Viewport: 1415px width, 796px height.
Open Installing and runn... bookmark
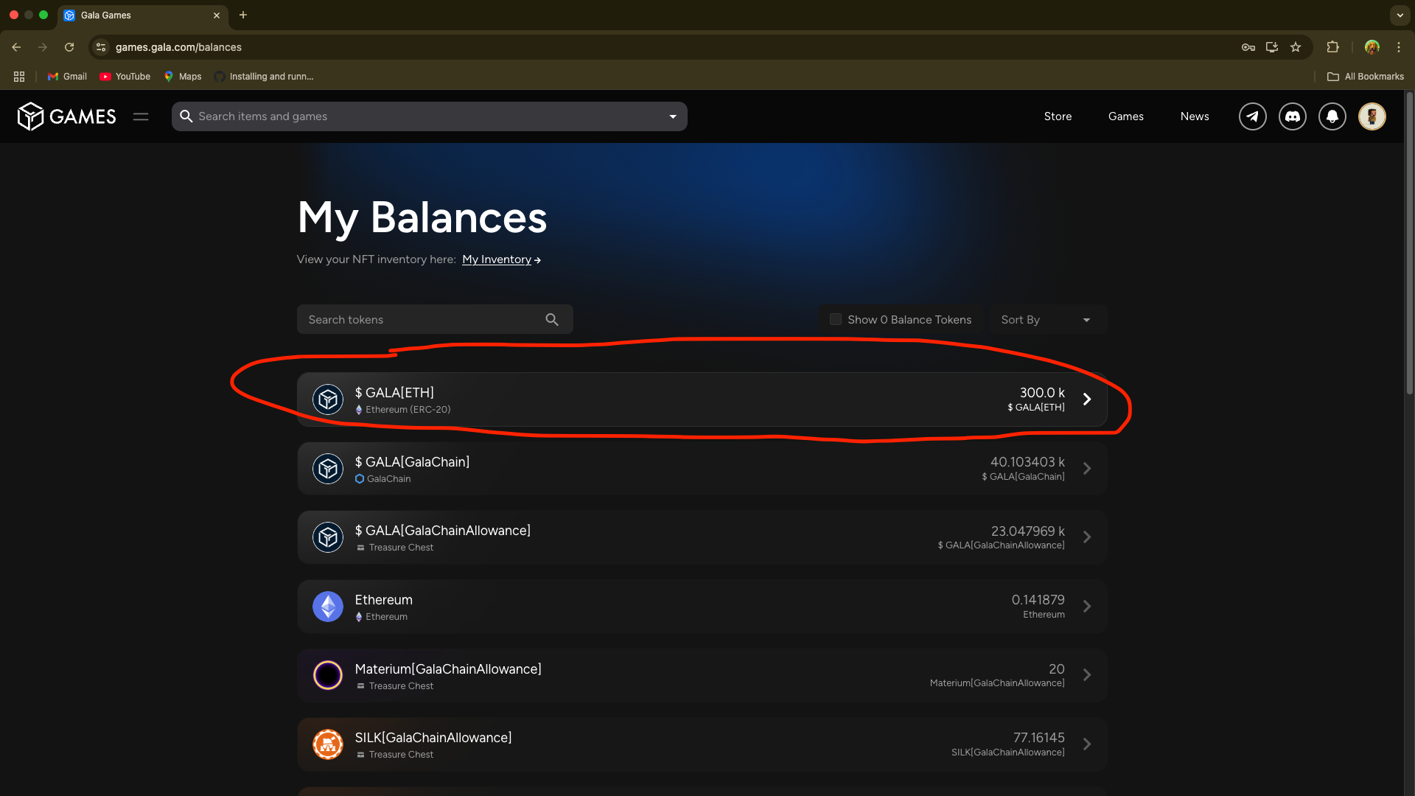click(x=264, y=77)
